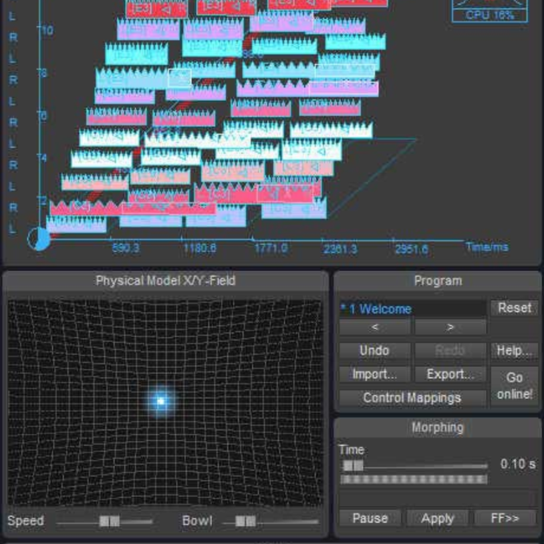Import a program file
544x544 pixels.
point(374,374)
